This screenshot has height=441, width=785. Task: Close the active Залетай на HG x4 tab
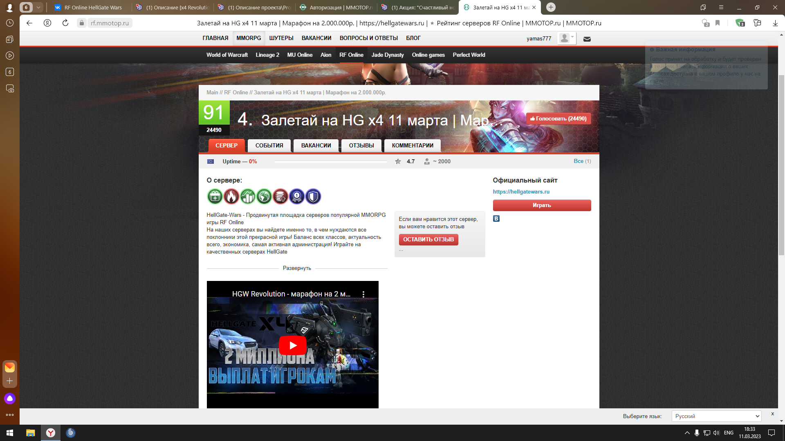pyautogui.click(x=534, y=7)
